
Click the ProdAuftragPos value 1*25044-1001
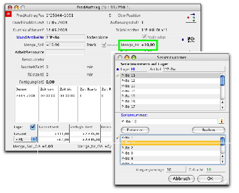(60, 15)
